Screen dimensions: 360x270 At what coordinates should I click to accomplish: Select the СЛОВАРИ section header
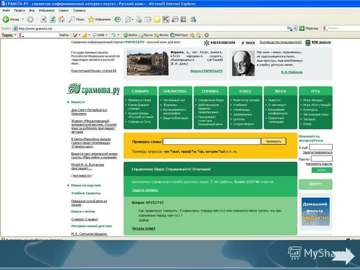point(140,91)
